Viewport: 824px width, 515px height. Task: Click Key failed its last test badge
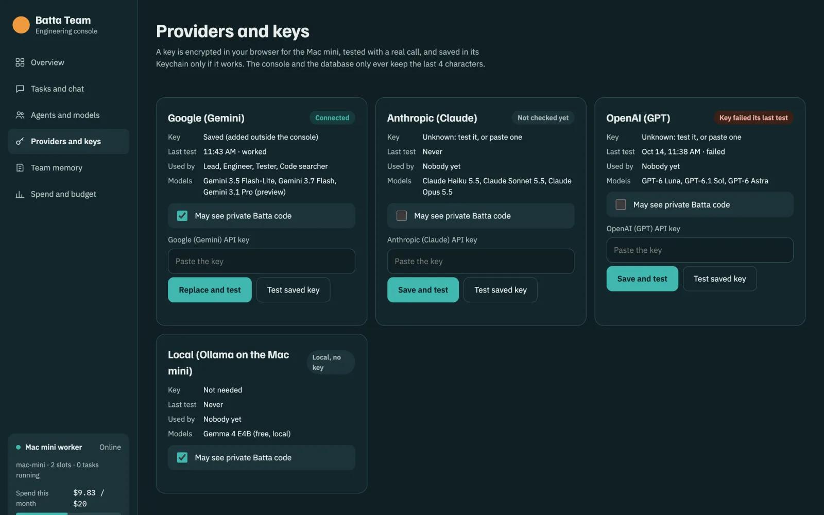[753, 118]
